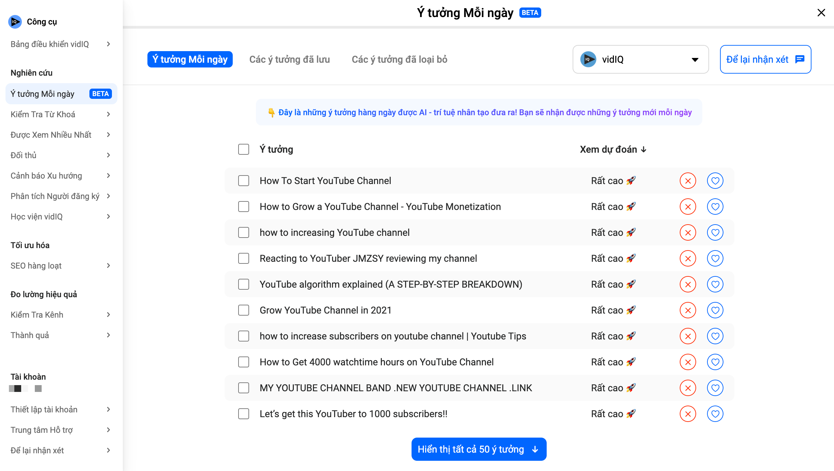The width and height of the screenshot is (834, 471).
Task: Dismiss the 'How To Start YouTube Channel' idea
Action: click(x=688, y=181)
